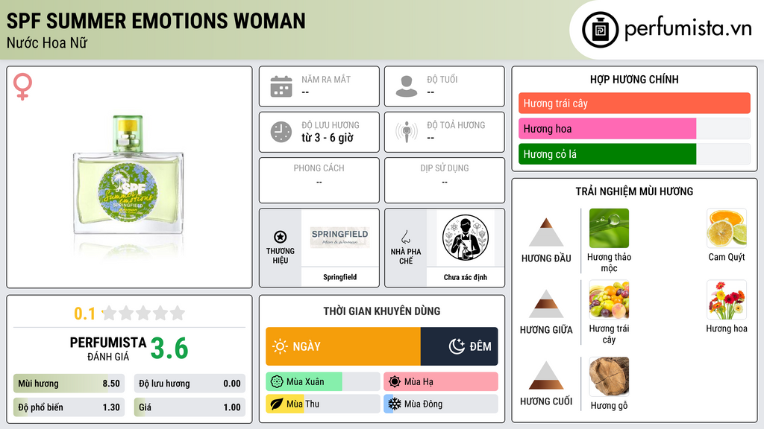Click the orange Hương trái cây accord bar
The width and height of the screenshot is (764, 429).
coord(634,103)
